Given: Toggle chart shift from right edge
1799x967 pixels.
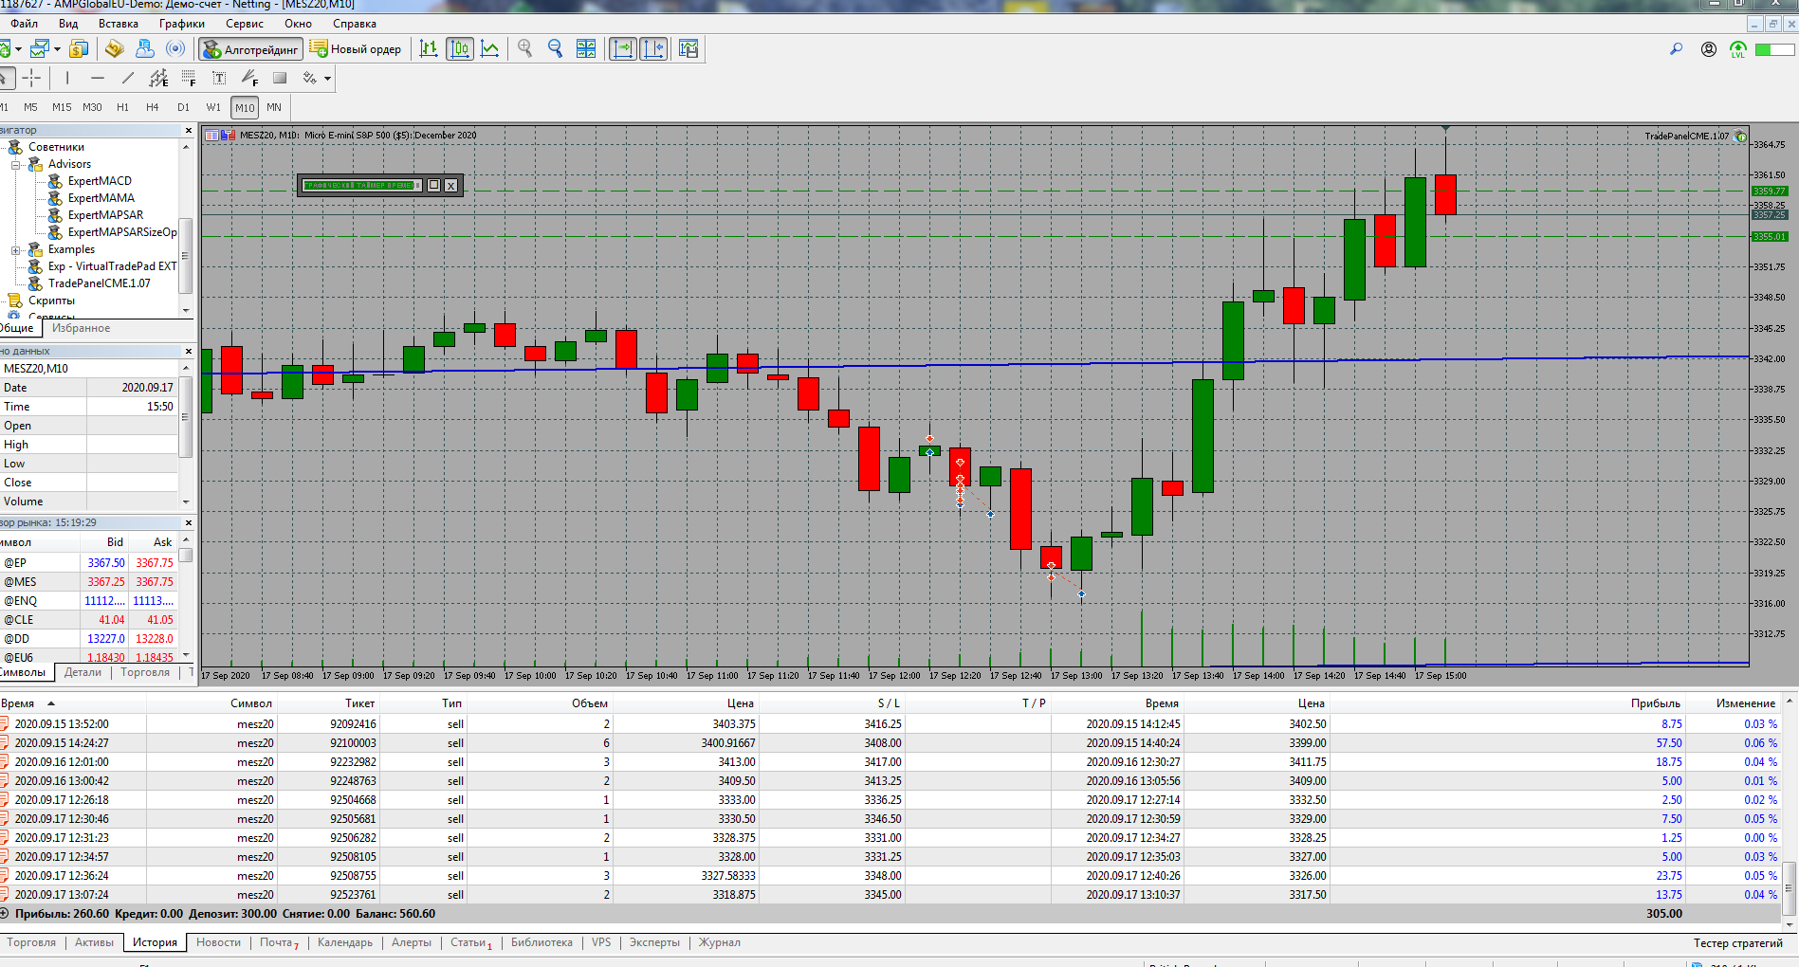Looking at the screenshot, I should point(654,48).
